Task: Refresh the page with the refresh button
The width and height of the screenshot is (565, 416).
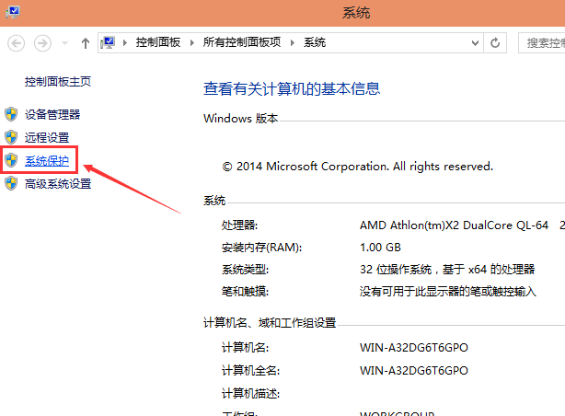Action: 495,43
